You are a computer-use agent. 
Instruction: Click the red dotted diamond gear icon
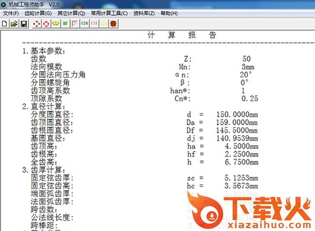(36, 24)
